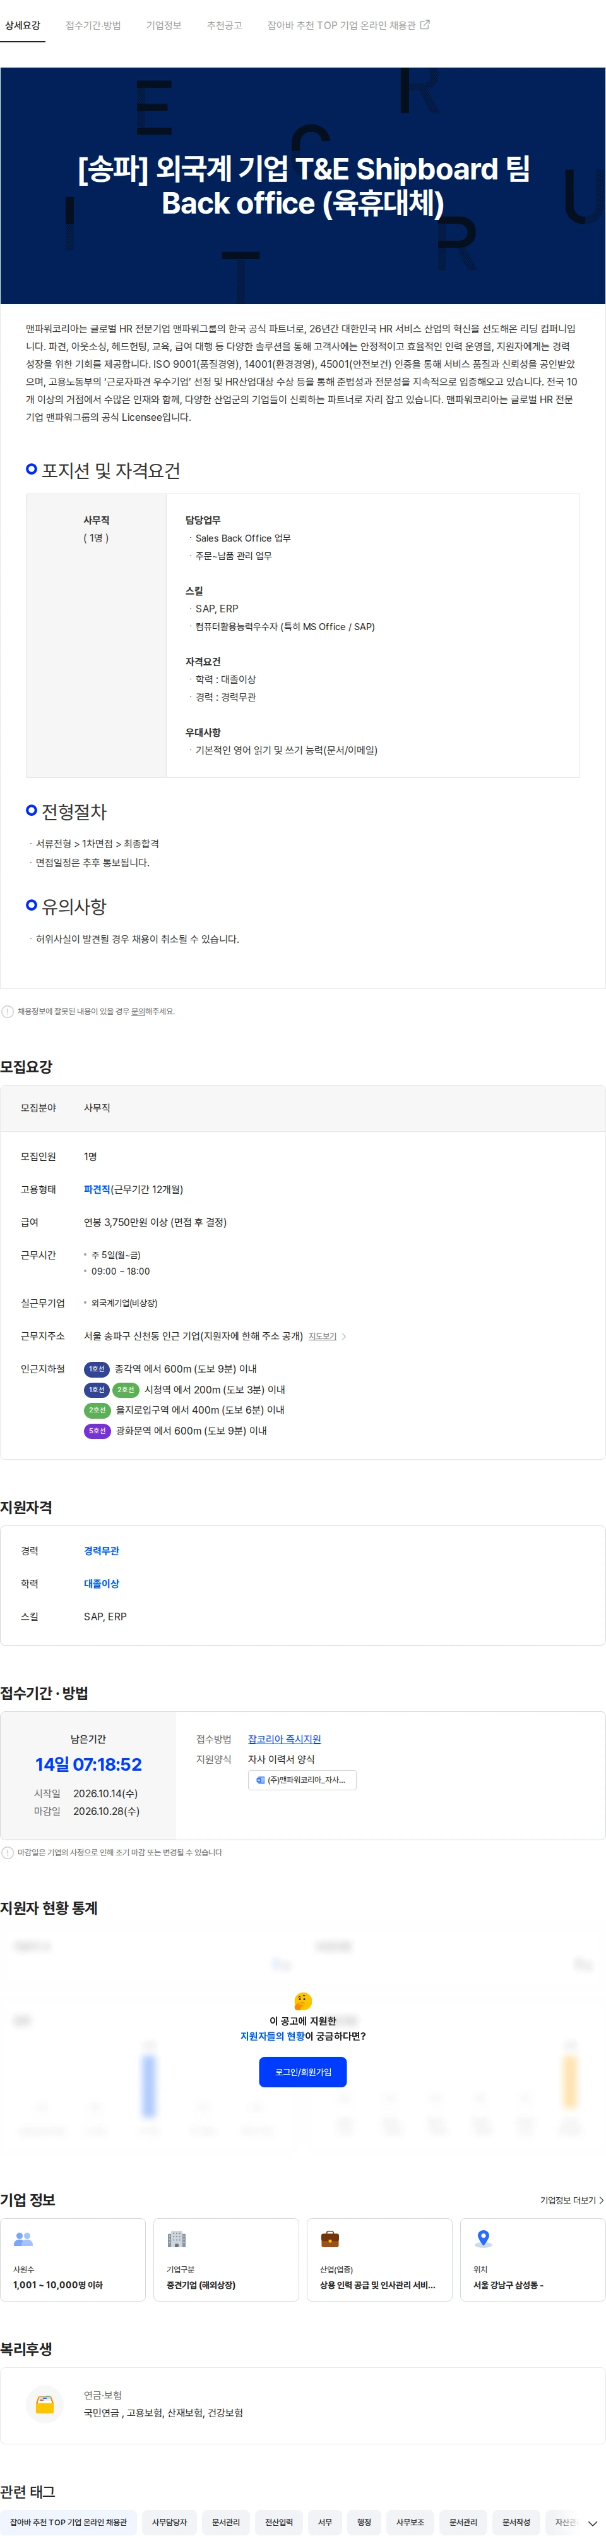Click the 대졸이상 education link
Viewport: 606px width, 2536px height.
point(102,1583)
